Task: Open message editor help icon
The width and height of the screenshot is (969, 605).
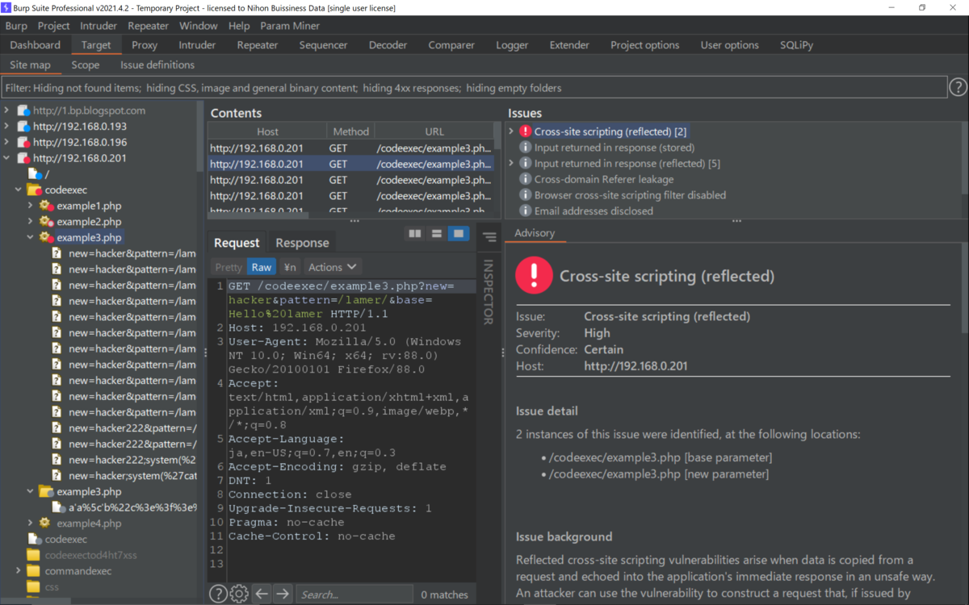Action: [218, 595]
